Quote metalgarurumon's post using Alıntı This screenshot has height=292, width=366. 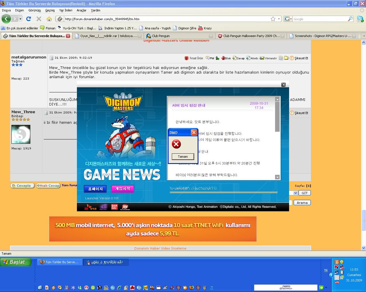(252, 58)
